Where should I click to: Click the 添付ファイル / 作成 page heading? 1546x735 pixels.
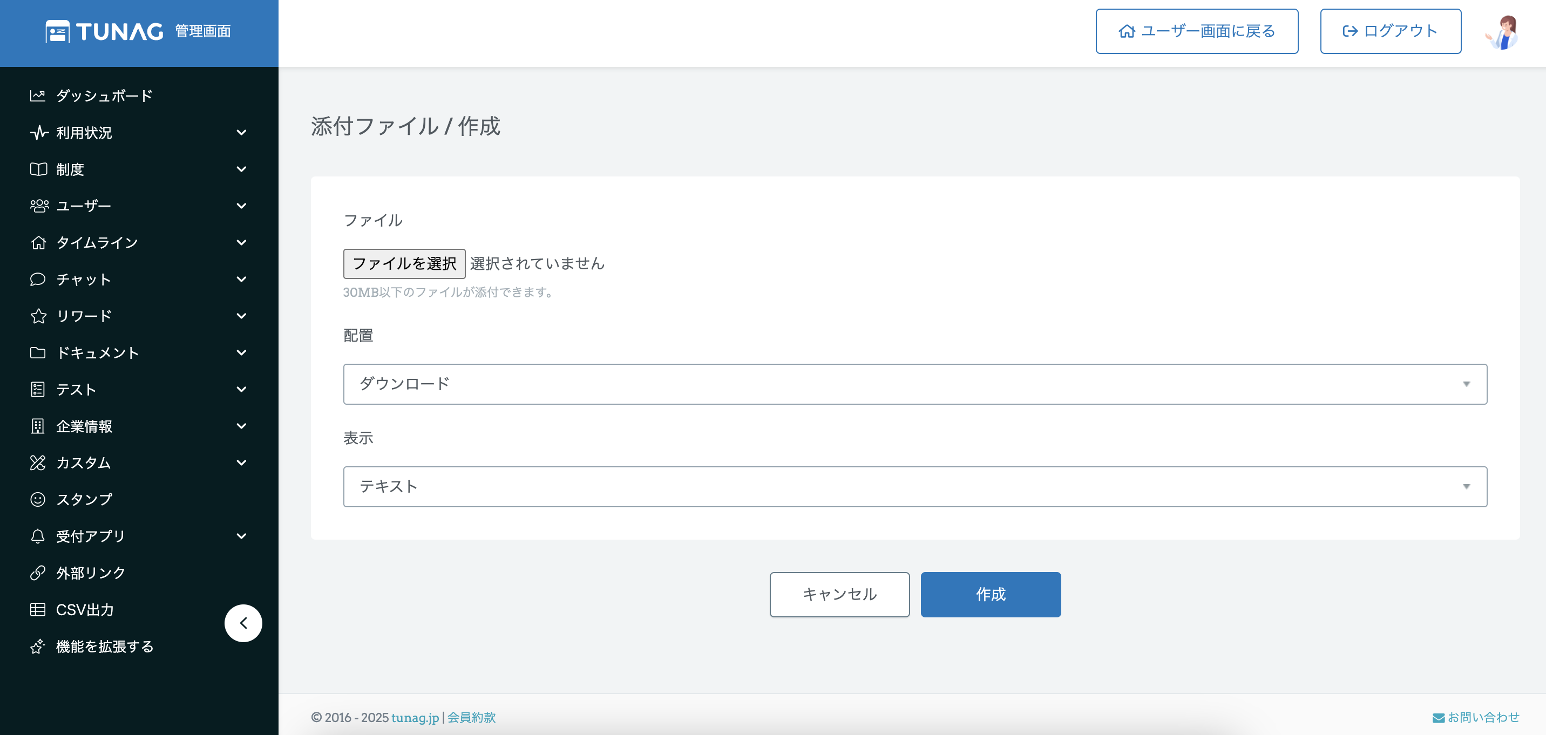tap(406, 126)
